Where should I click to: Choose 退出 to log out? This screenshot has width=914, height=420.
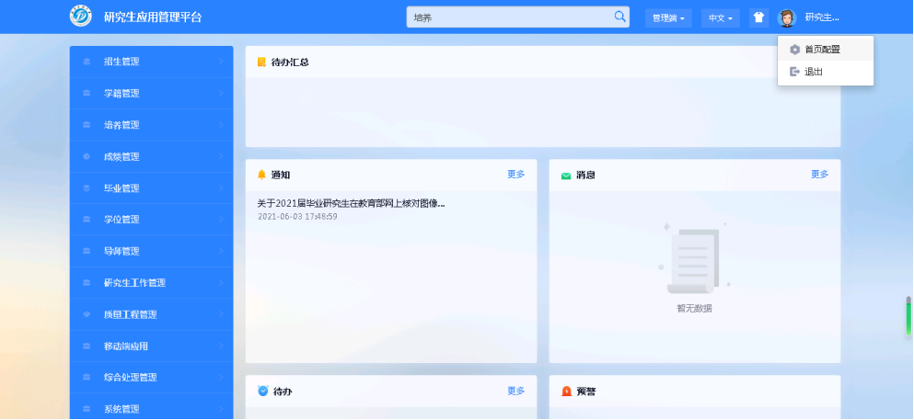pyautogui.click(x=813, y=72)
